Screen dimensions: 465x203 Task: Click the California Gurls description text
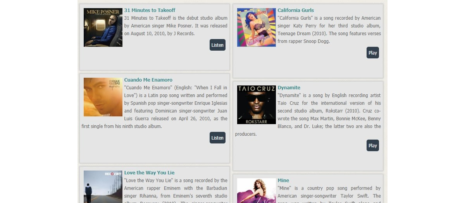coord(329,30)
